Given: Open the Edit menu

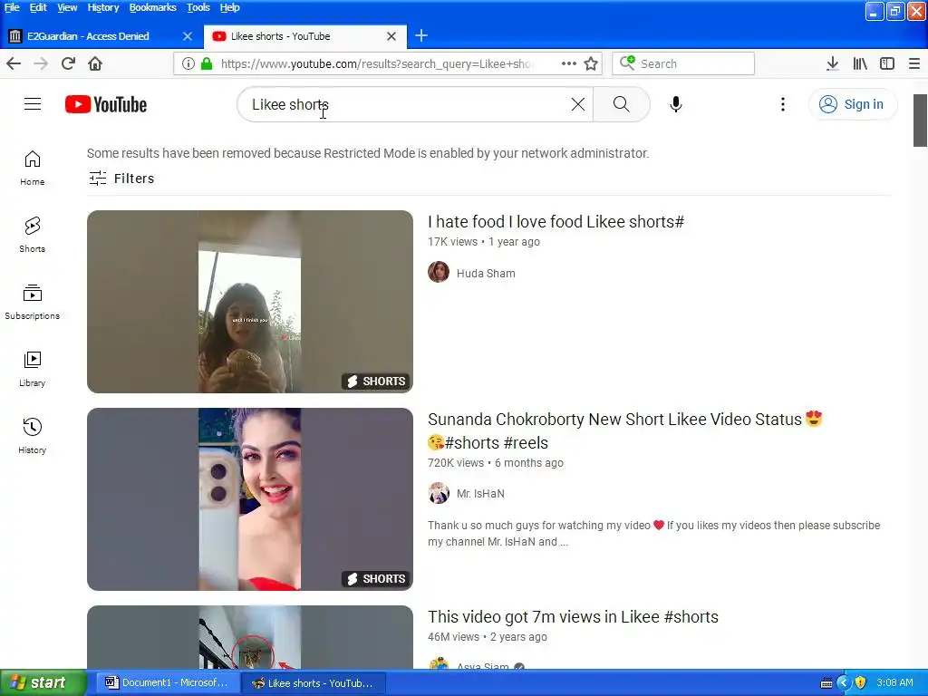Looking at the screenshot, I should pos(38,7).
